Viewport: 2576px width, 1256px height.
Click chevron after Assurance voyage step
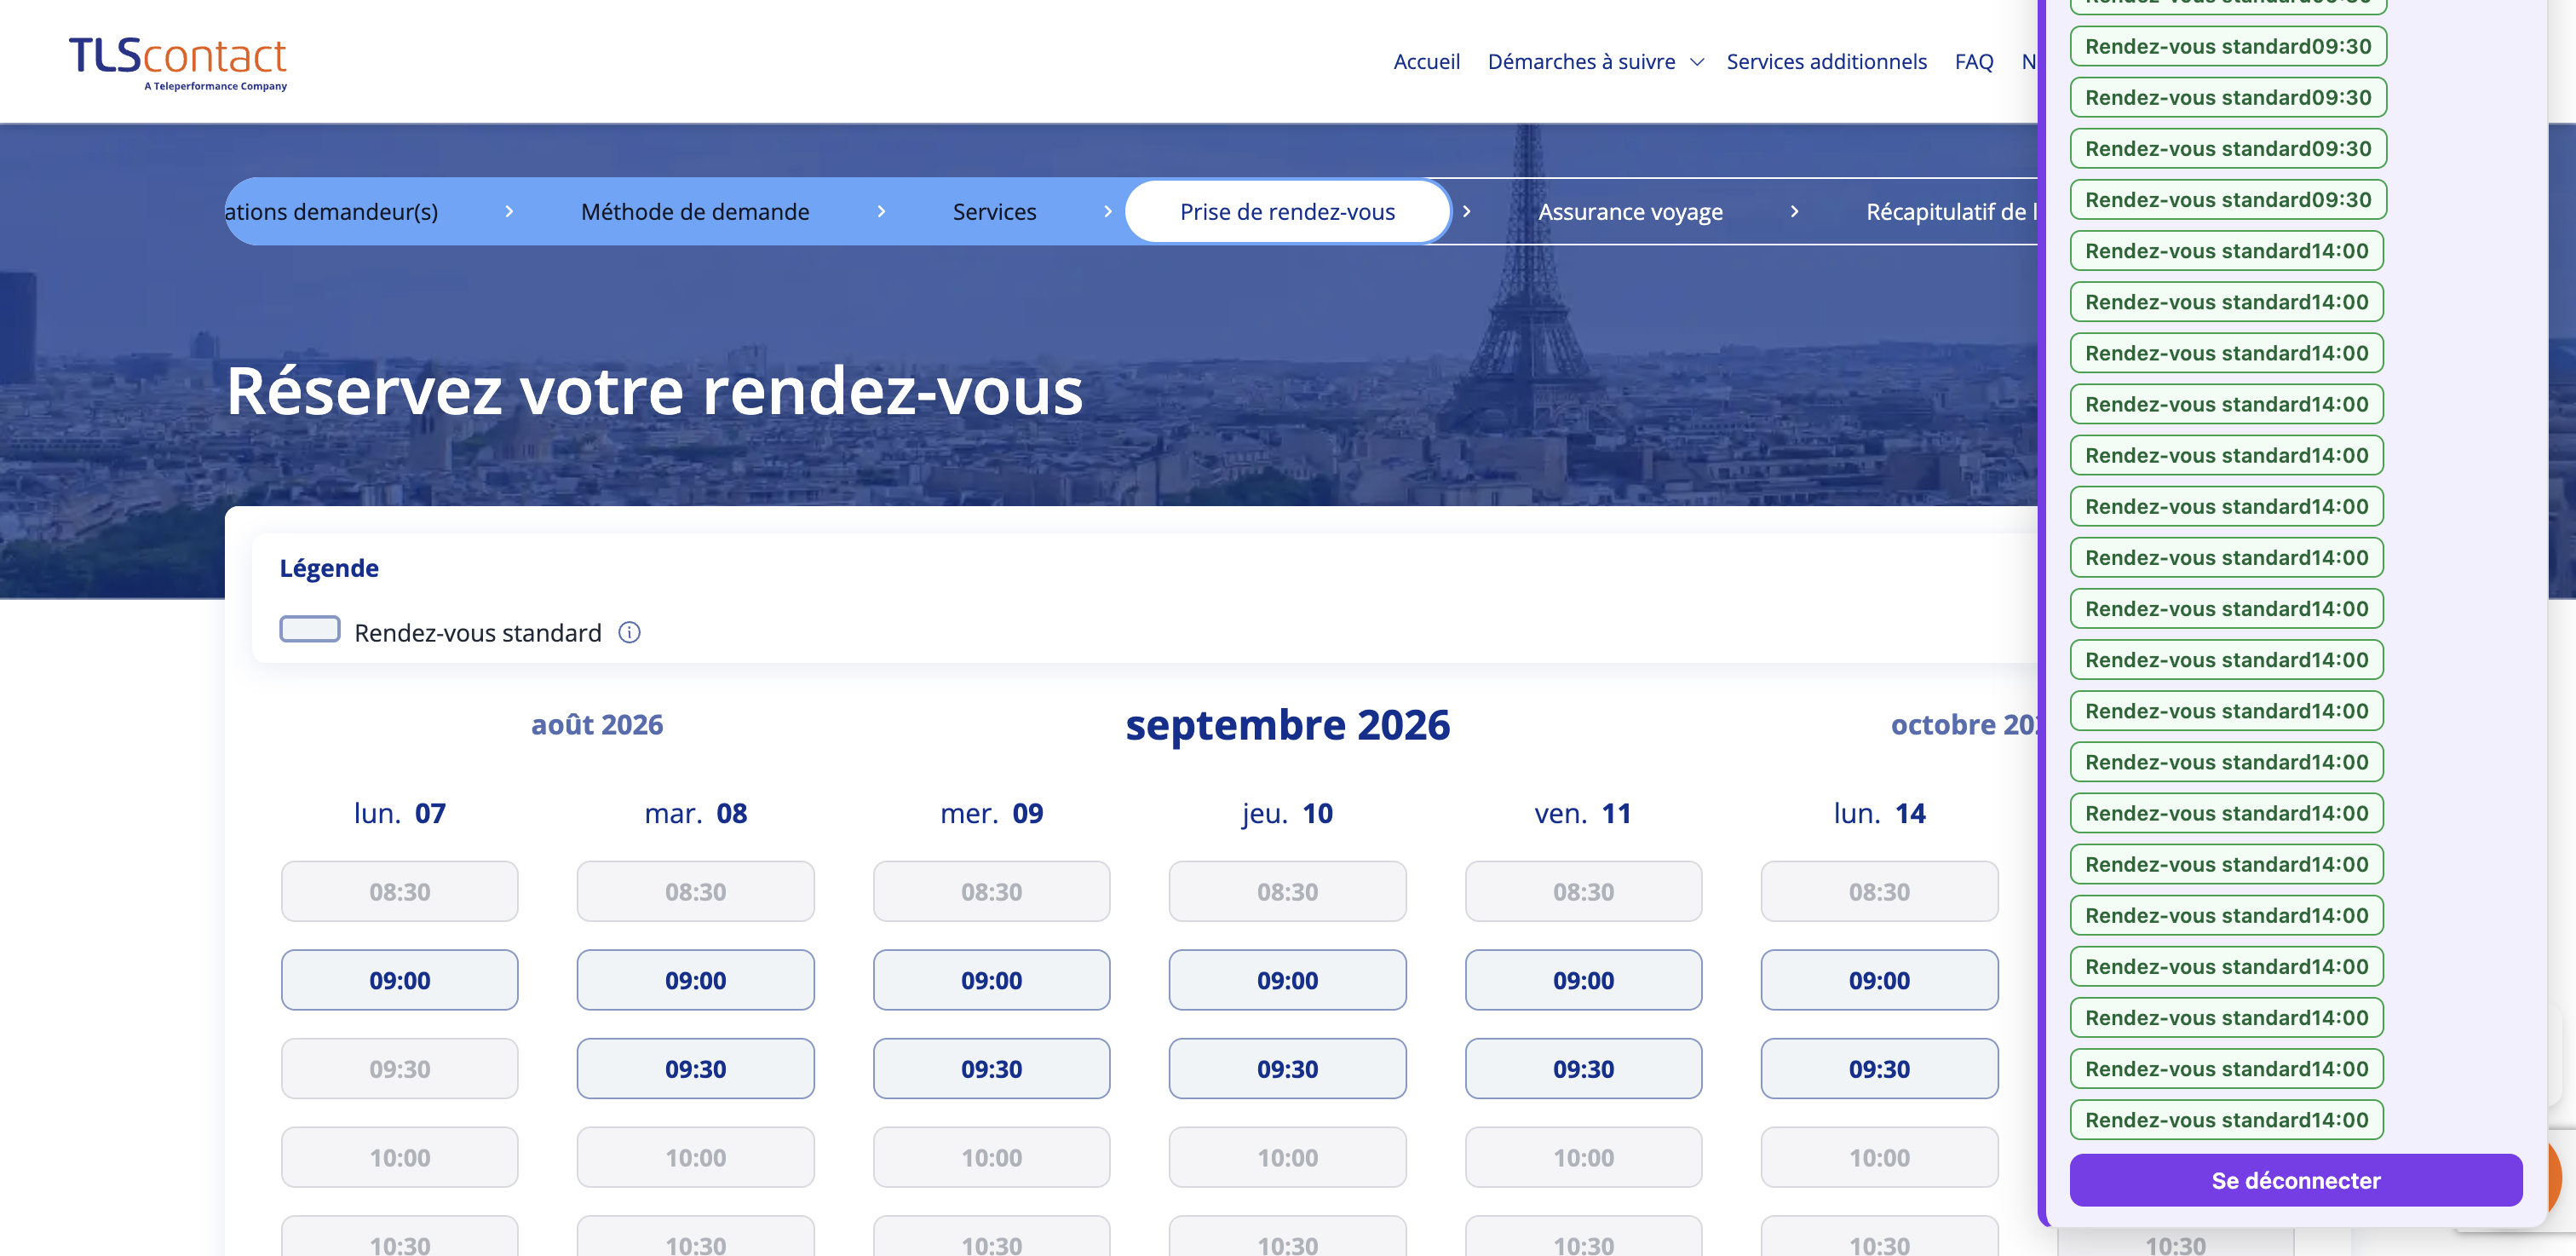tap(1794, 211)
